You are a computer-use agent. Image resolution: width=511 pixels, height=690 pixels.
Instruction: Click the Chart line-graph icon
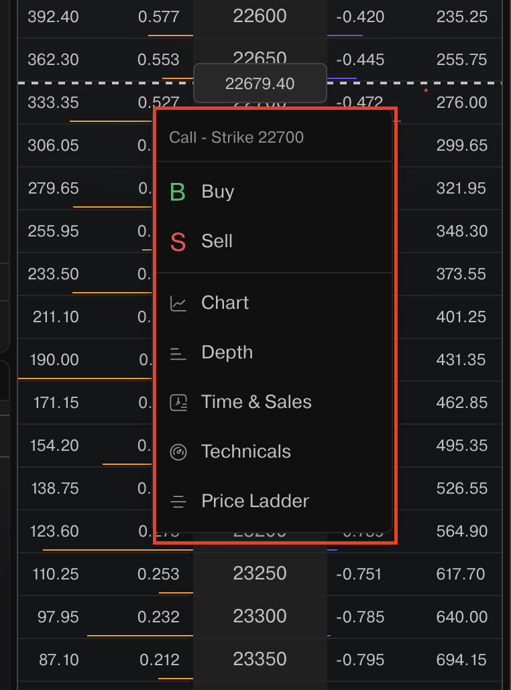(178, 303)
